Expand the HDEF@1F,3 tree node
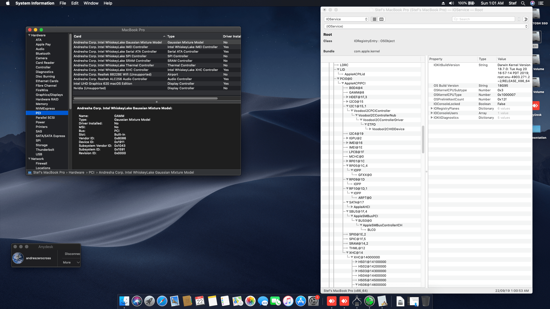 click(347, 97)
